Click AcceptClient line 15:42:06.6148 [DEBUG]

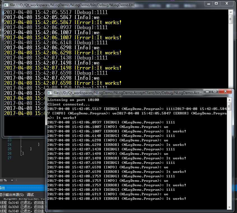[111, 136]
